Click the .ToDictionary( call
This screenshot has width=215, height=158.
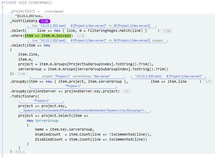coord(25,96)
